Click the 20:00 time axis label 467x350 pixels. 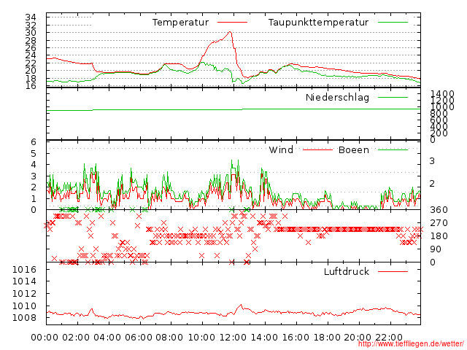click(358, 338)
